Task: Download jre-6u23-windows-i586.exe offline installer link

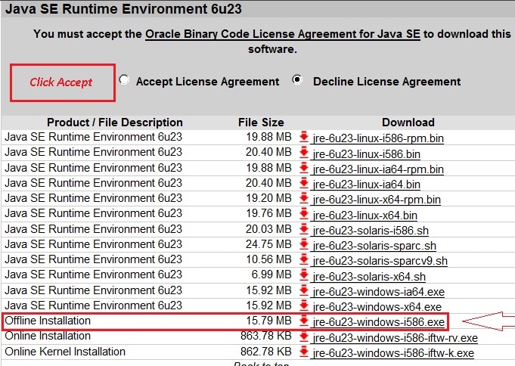Action: (x=378, y=322)
